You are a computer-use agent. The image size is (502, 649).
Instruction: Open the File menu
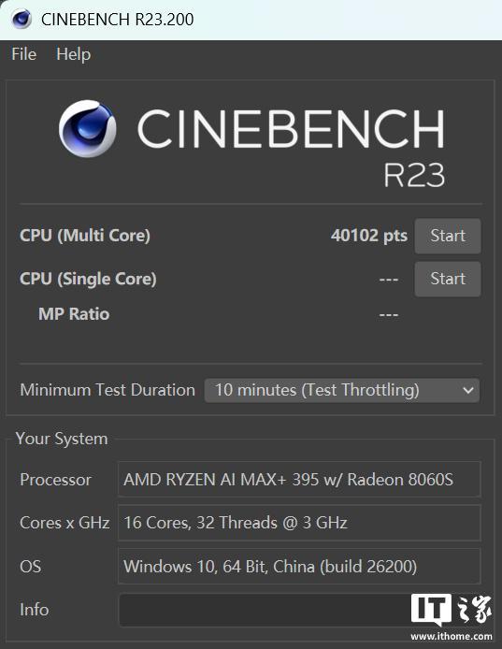coord(24,54)
